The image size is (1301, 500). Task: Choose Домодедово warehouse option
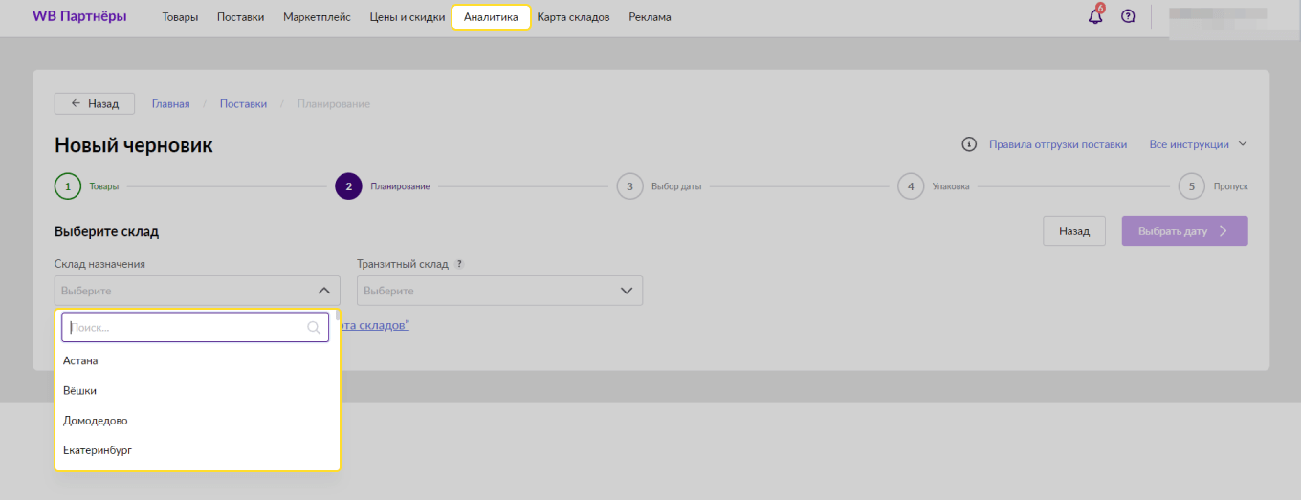coord(95,421)
